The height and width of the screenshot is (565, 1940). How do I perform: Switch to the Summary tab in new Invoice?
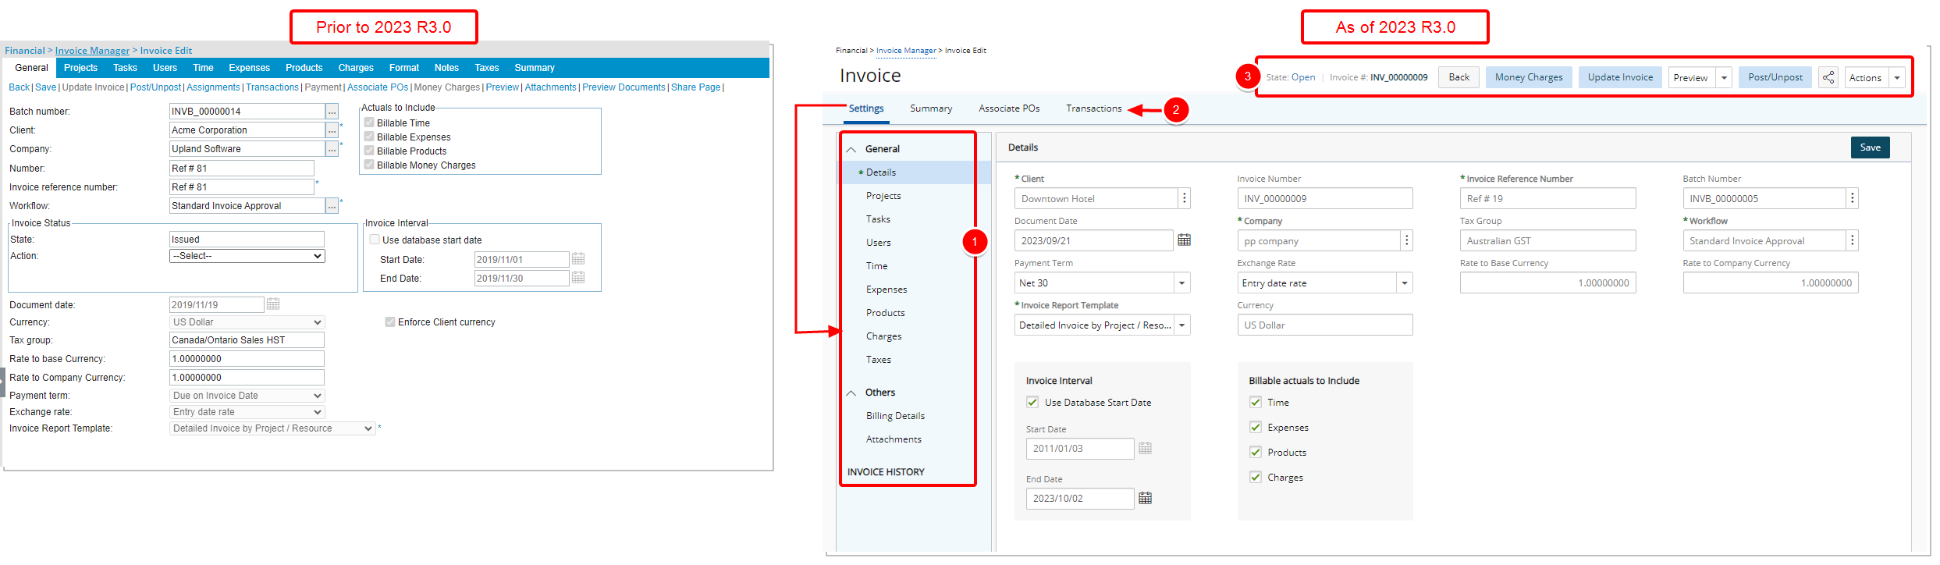tap(931, 108)
